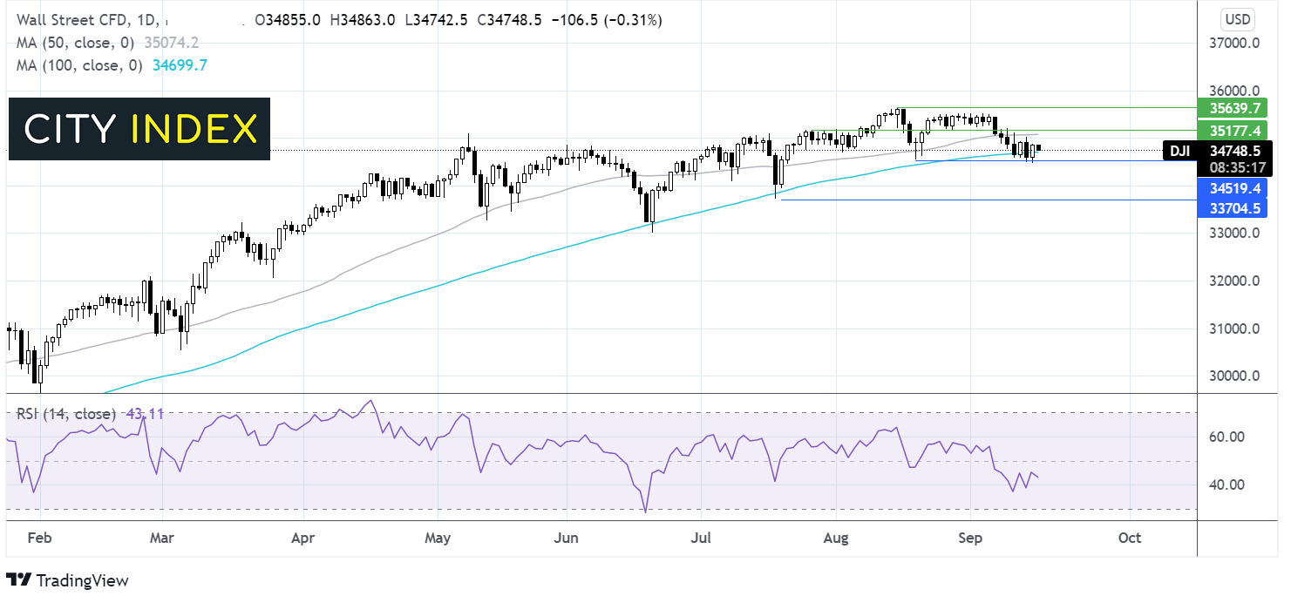
Task: Click the Oct marker on time axis
Action: click(1129, 538)
